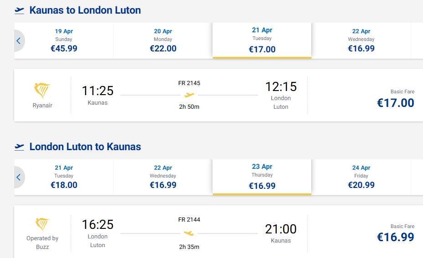Select the €17.00 Basic Fare for FR 2145

click(x=395, y=102)
